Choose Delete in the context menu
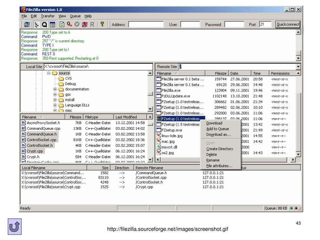320x240 pixels. (x=212, y=154)
